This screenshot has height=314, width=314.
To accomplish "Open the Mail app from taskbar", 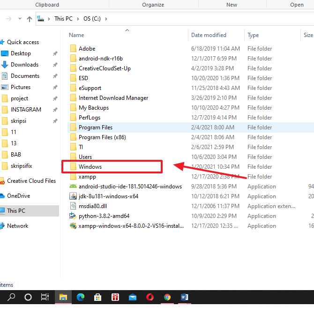I will point(133,298).
